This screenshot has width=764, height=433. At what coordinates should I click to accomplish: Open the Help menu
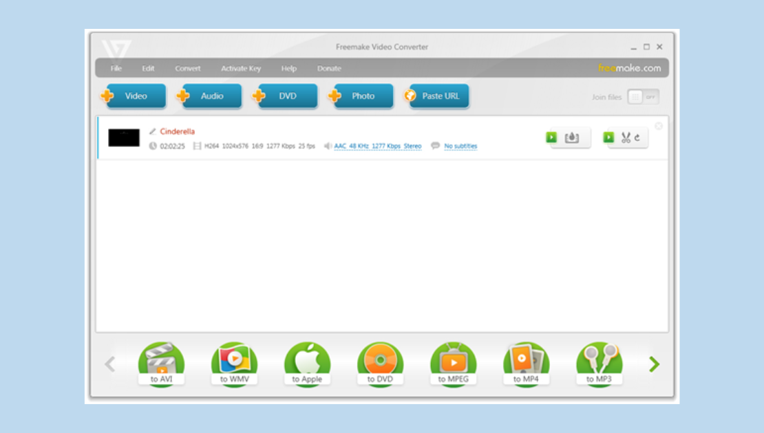[x=288, y=69]
